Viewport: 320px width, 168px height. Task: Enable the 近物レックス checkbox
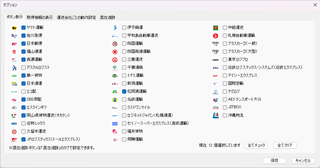click(23, 123)
